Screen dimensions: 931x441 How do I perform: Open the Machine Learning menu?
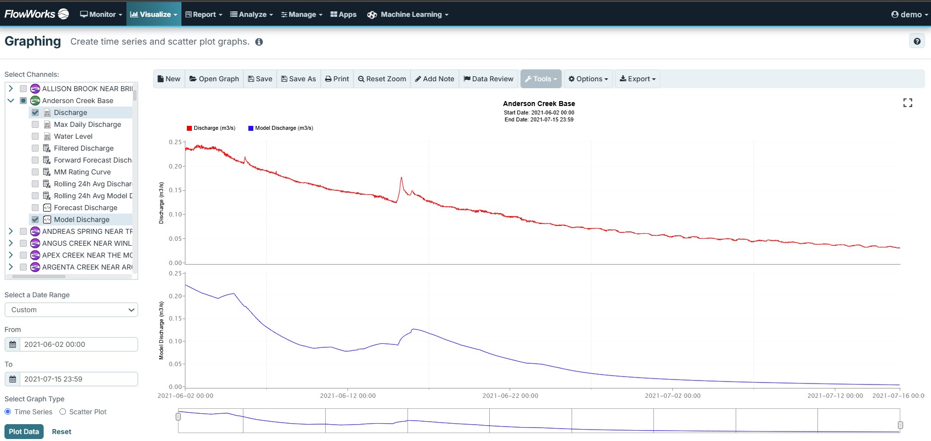(407, 14)
